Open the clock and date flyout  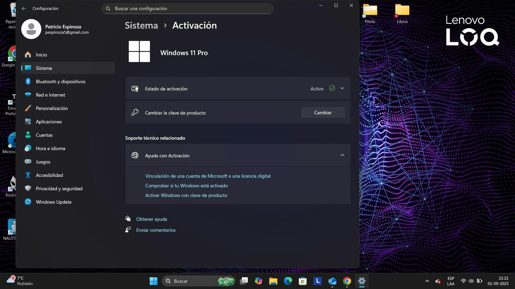tap(498, 281)
